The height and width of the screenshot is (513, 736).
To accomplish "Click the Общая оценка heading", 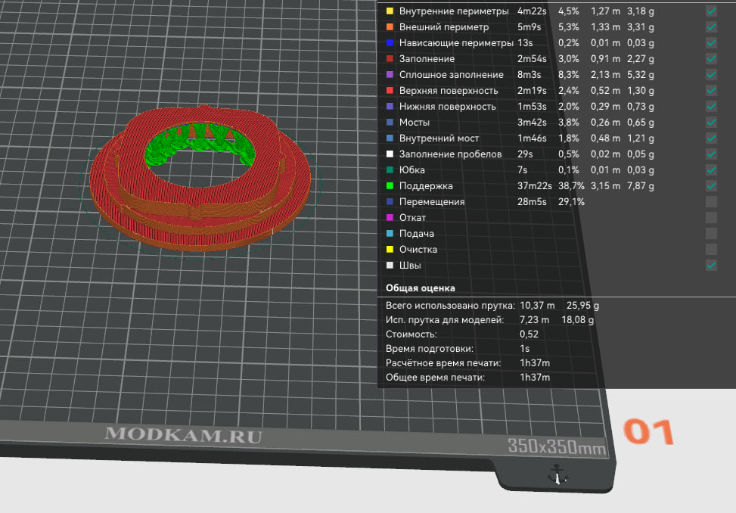I will click(x=420, y=288).
